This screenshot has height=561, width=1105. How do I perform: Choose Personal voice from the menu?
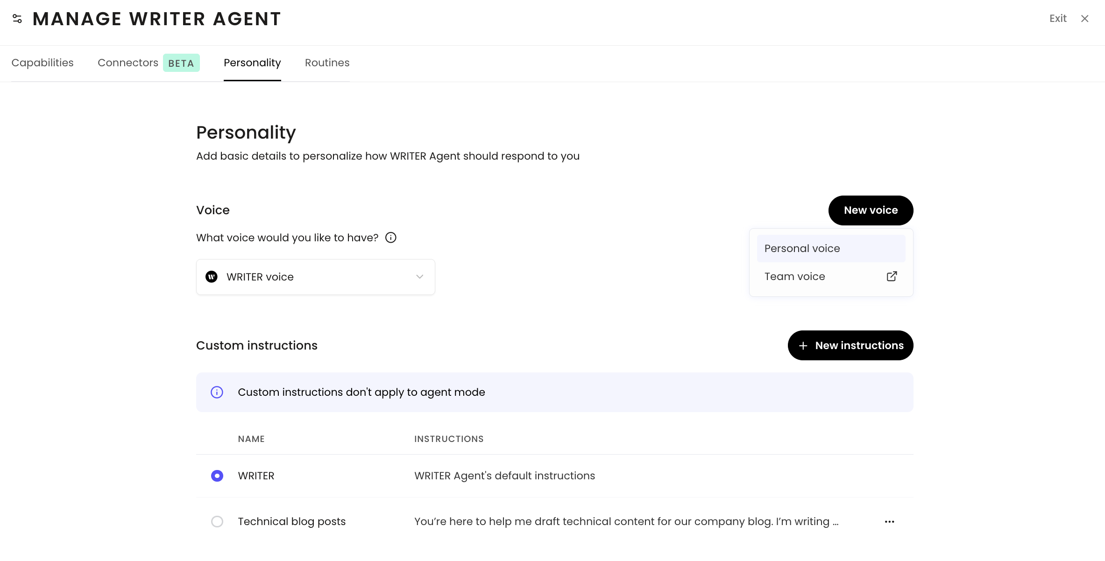coord(802,248)
